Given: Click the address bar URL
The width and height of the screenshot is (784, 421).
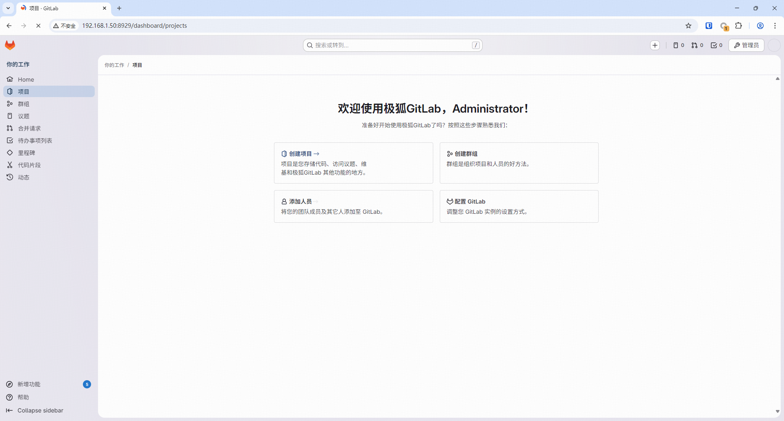Looking at the screenshot, I should pyautogui.click(x=135, y=26).
